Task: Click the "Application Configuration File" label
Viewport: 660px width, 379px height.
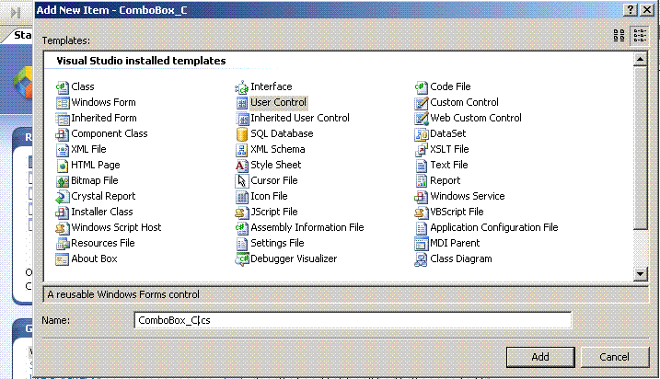Action: (494, 227)
